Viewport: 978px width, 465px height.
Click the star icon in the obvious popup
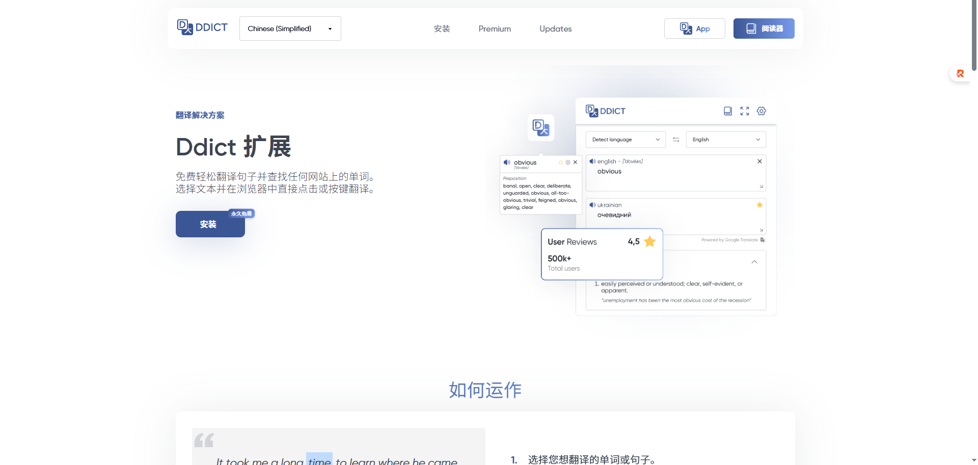point(561,162)
